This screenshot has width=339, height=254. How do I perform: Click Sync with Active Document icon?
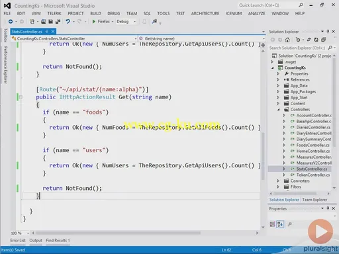[x=309, y=40]
